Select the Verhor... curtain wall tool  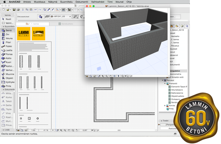(x=8, y=70)
